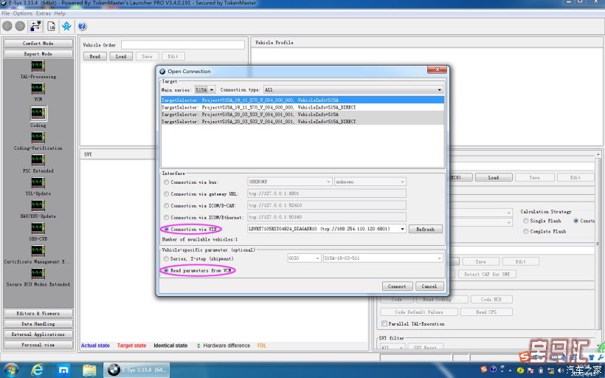
Task: Open the blue help question-mark icon
Action: click(82, 27)
